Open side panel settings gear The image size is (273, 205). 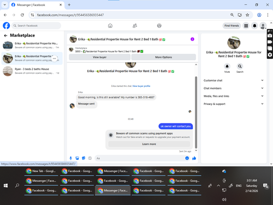270,55
